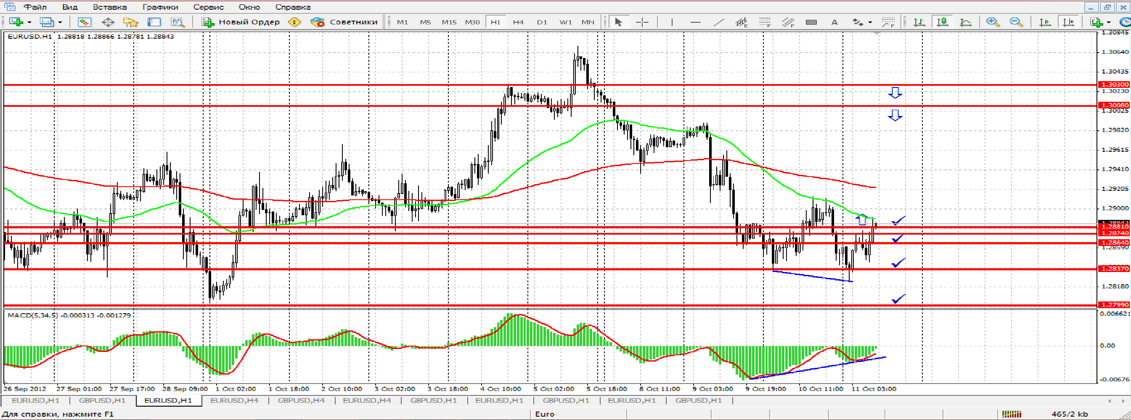1131x420 pixels.
Task: Set timeframe to H4
Action: [518, 22]
